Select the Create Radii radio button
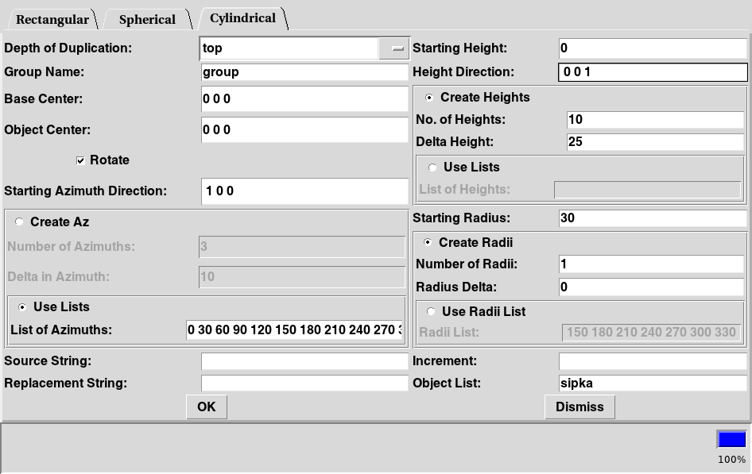 (x=428, y=242)
